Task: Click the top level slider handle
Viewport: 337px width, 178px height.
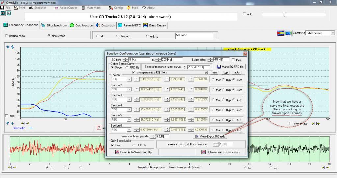Action: point(285,15)
